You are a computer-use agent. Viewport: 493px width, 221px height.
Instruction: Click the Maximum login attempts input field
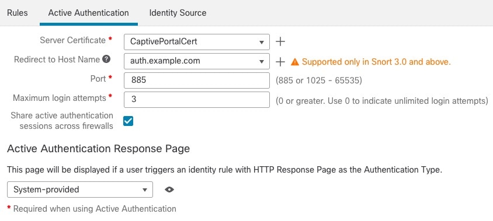(197, 100)
